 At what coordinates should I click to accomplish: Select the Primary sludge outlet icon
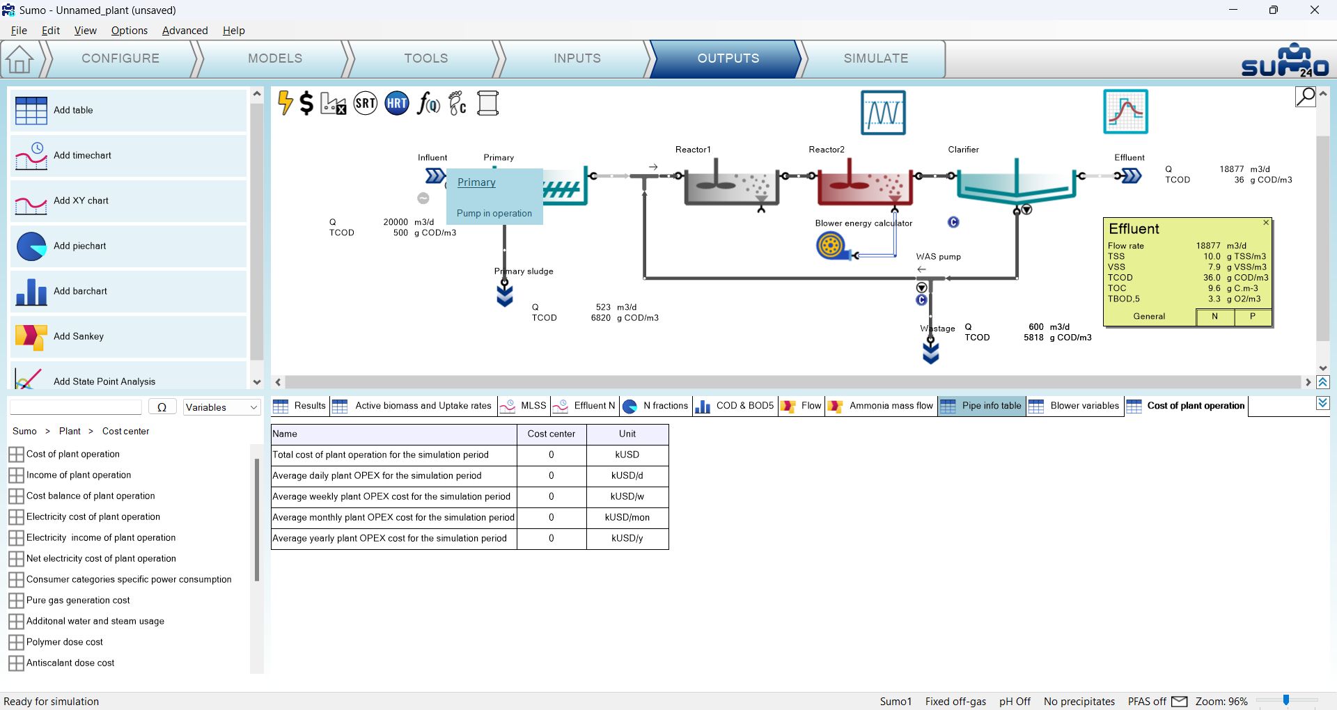tap(505, 294)
